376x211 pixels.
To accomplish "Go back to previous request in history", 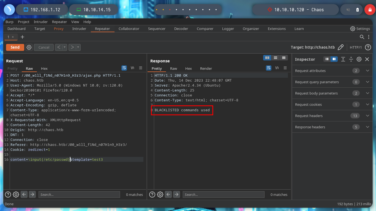I will pos(59,47).
